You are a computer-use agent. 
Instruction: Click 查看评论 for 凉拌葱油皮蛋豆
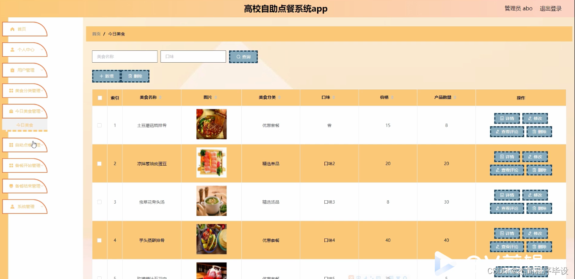(507, 170)
